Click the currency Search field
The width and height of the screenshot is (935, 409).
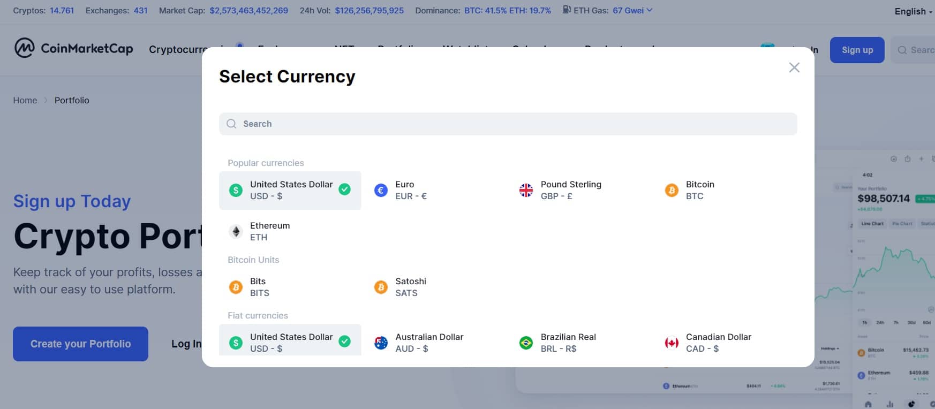pos(508,124)
